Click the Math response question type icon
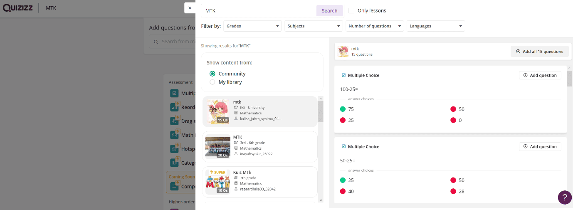573x210 pixels. tap(175, 135)
